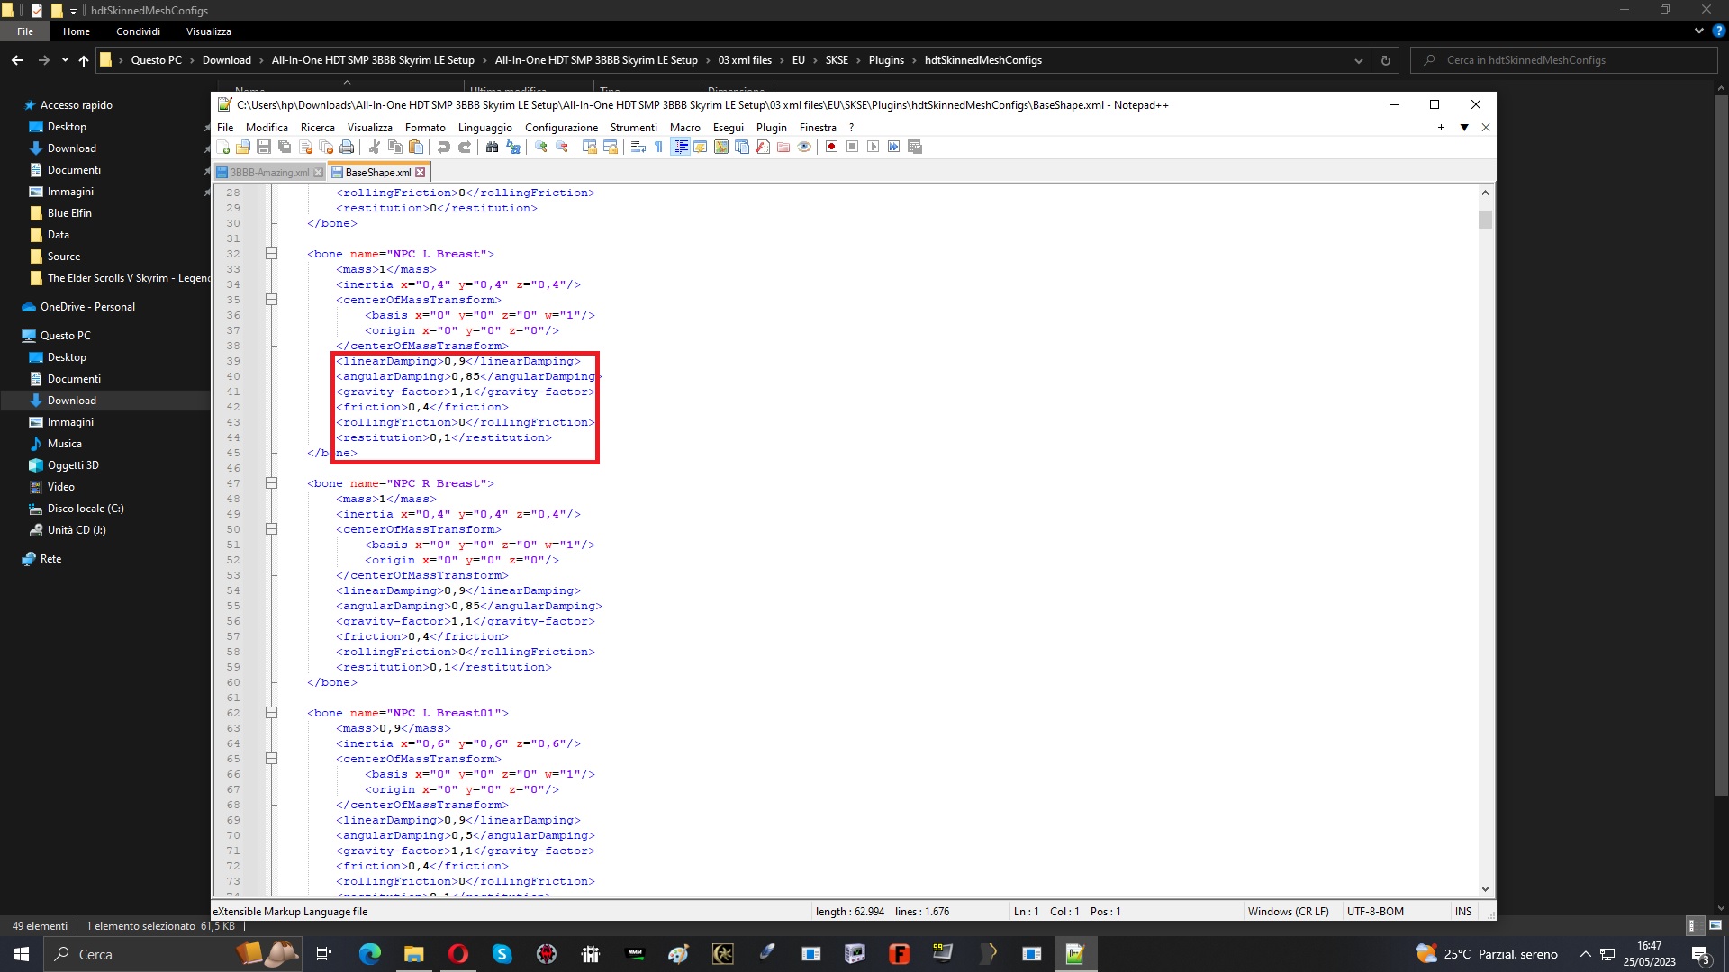Stop macro recording
Image resolution: width=1729 pixels, height=972 pixels.
pyautogui.click(x=852, y=148)
